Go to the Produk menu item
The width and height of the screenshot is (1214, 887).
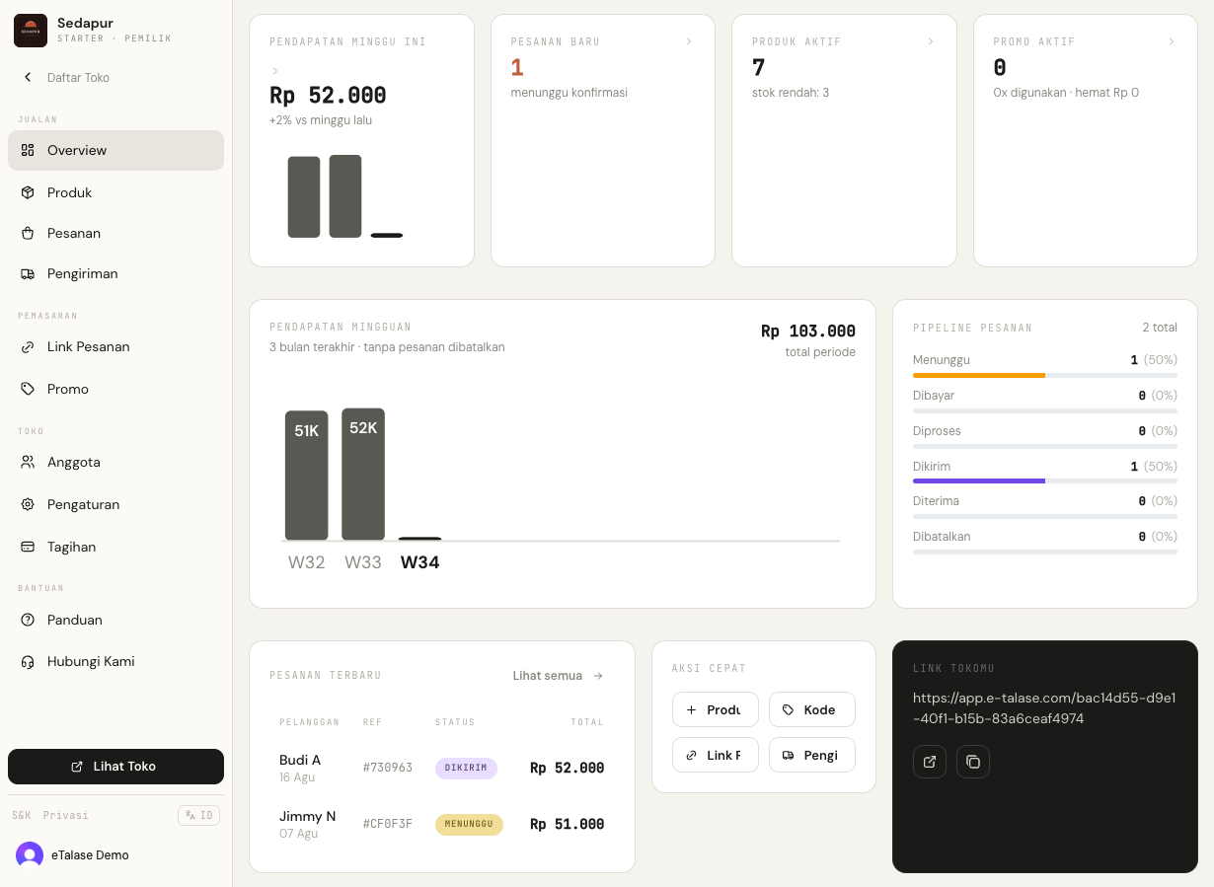(115, 192)
